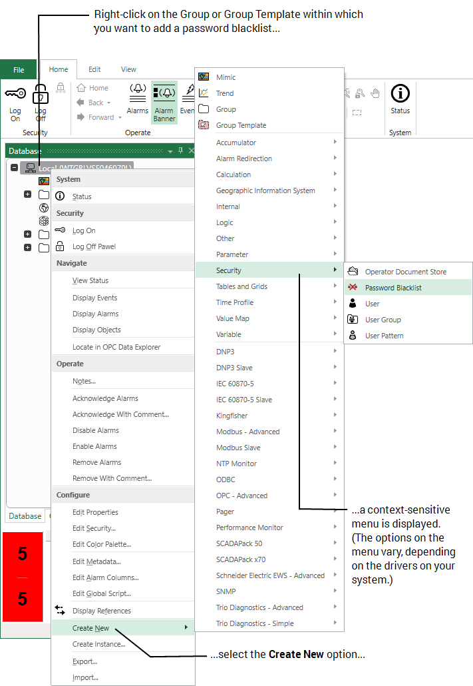Open the Database panel options dropdown arrow
The width and height of the screenshot is (473, 686).
[x=170, y=151]
